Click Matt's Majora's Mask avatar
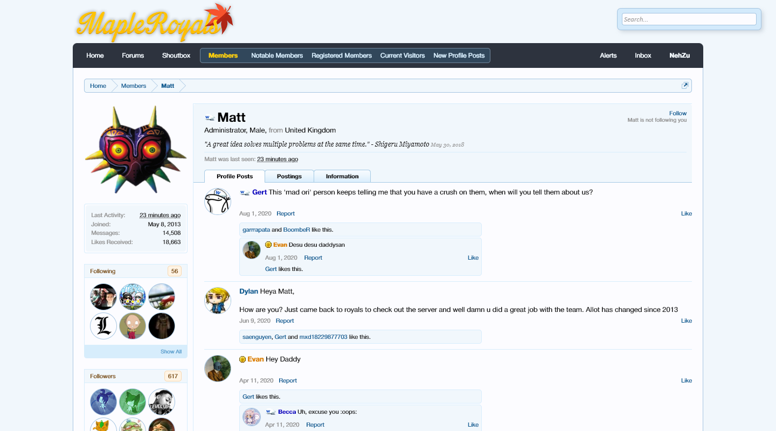Image resolution: width=776 pixels, height=431 pixels. [128, 149]
